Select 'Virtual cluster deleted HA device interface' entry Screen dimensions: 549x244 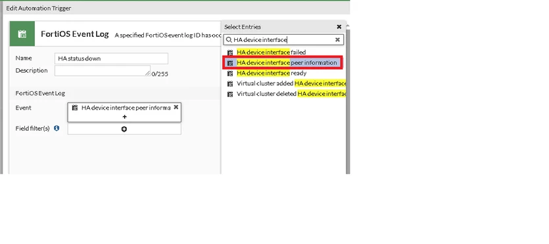283,94
